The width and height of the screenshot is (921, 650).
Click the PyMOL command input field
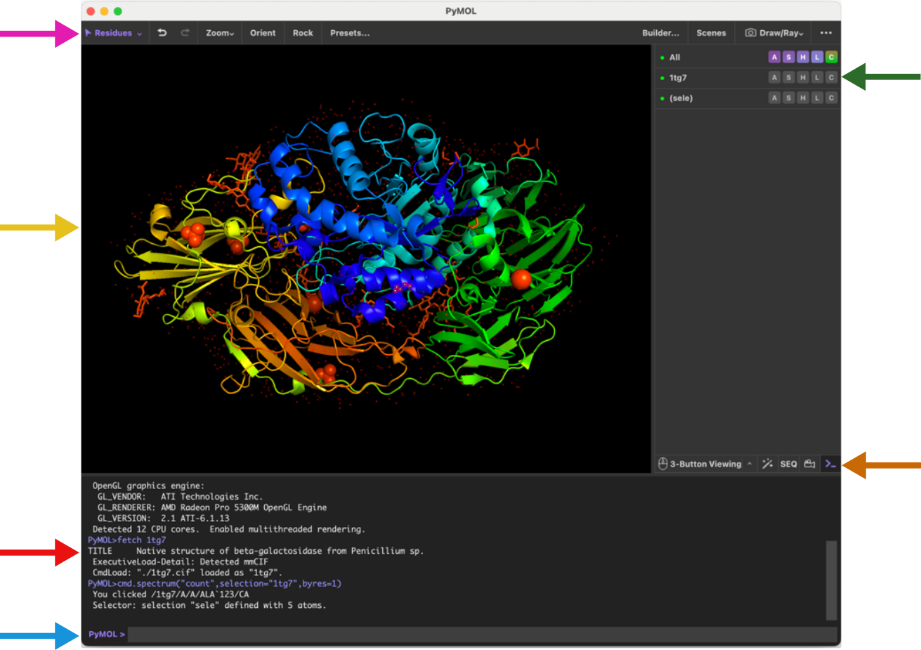coord(281,633)
